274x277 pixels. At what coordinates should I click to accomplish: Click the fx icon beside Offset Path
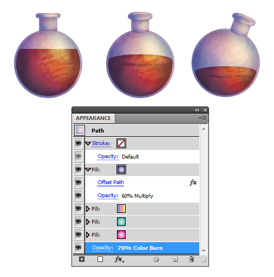click(x=193, y=182)
